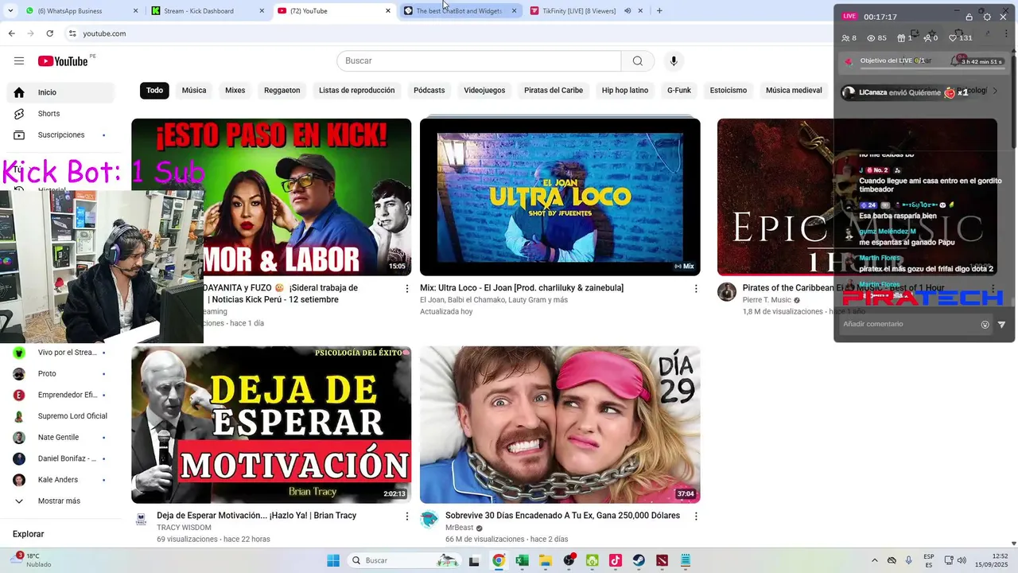The width and height of the screenshot is (1018, 573).
Task: Select the Hip hop latino chip
Action: [x=625, y=91]
